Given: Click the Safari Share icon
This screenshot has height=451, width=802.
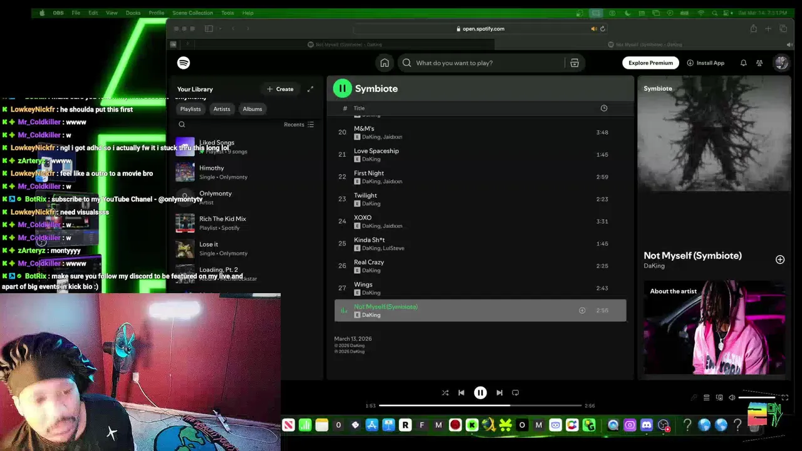Looking at the screenshot, I should (753, 29).
